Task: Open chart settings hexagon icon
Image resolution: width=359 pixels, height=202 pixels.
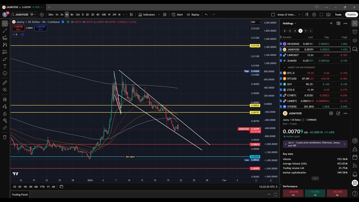Action: (x=314, y=15)
